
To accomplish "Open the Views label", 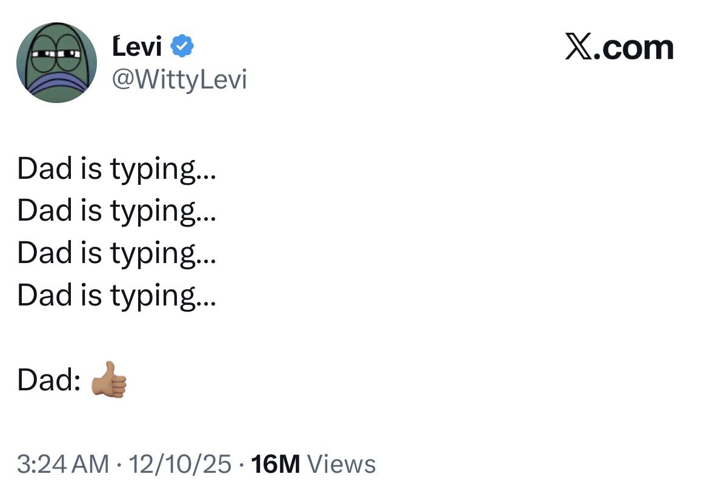I will pos(342,465).
